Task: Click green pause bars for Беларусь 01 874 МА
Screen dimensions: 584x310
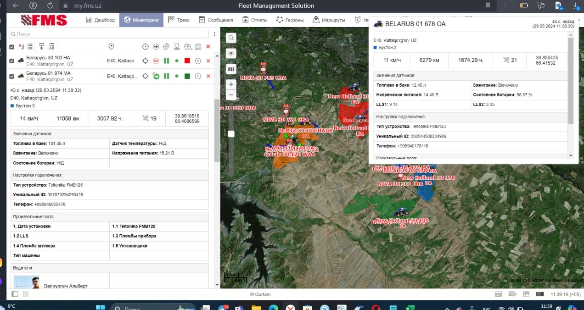Action: tap(166, 76)
